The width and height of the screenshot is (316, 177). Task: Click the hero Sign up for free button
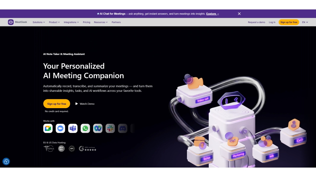pyautogui.click(x=57, y=104)
